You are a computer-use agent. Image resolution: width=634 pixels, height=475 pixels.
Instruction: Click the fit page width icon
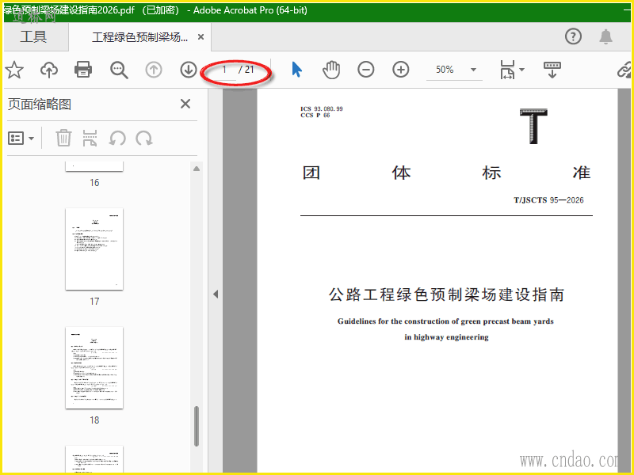(507, 70)
